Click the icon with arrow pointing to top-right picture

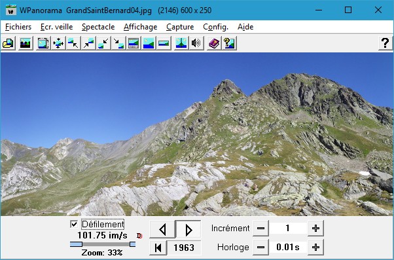pyautogui.click(x=88, y=43)
